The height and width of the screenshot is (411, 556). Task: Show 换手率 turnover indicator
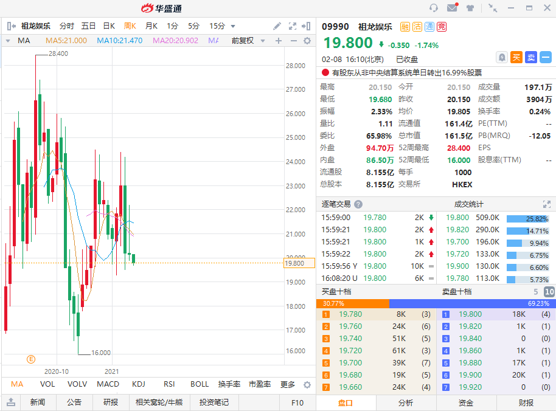click(229, 384)
